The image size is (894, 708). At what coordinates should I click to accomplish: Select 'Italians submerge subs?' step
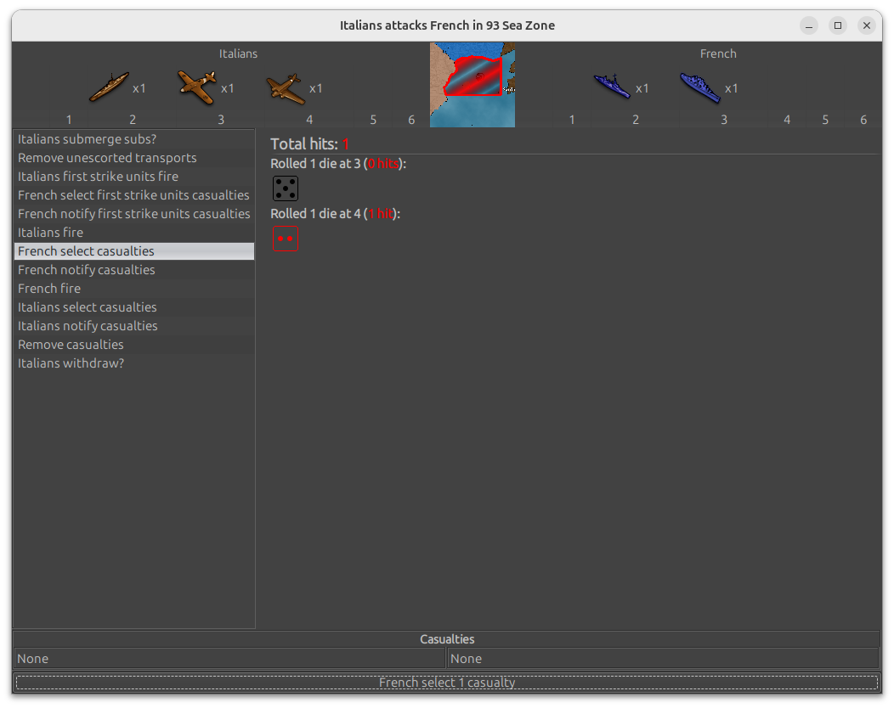[87, 139]
